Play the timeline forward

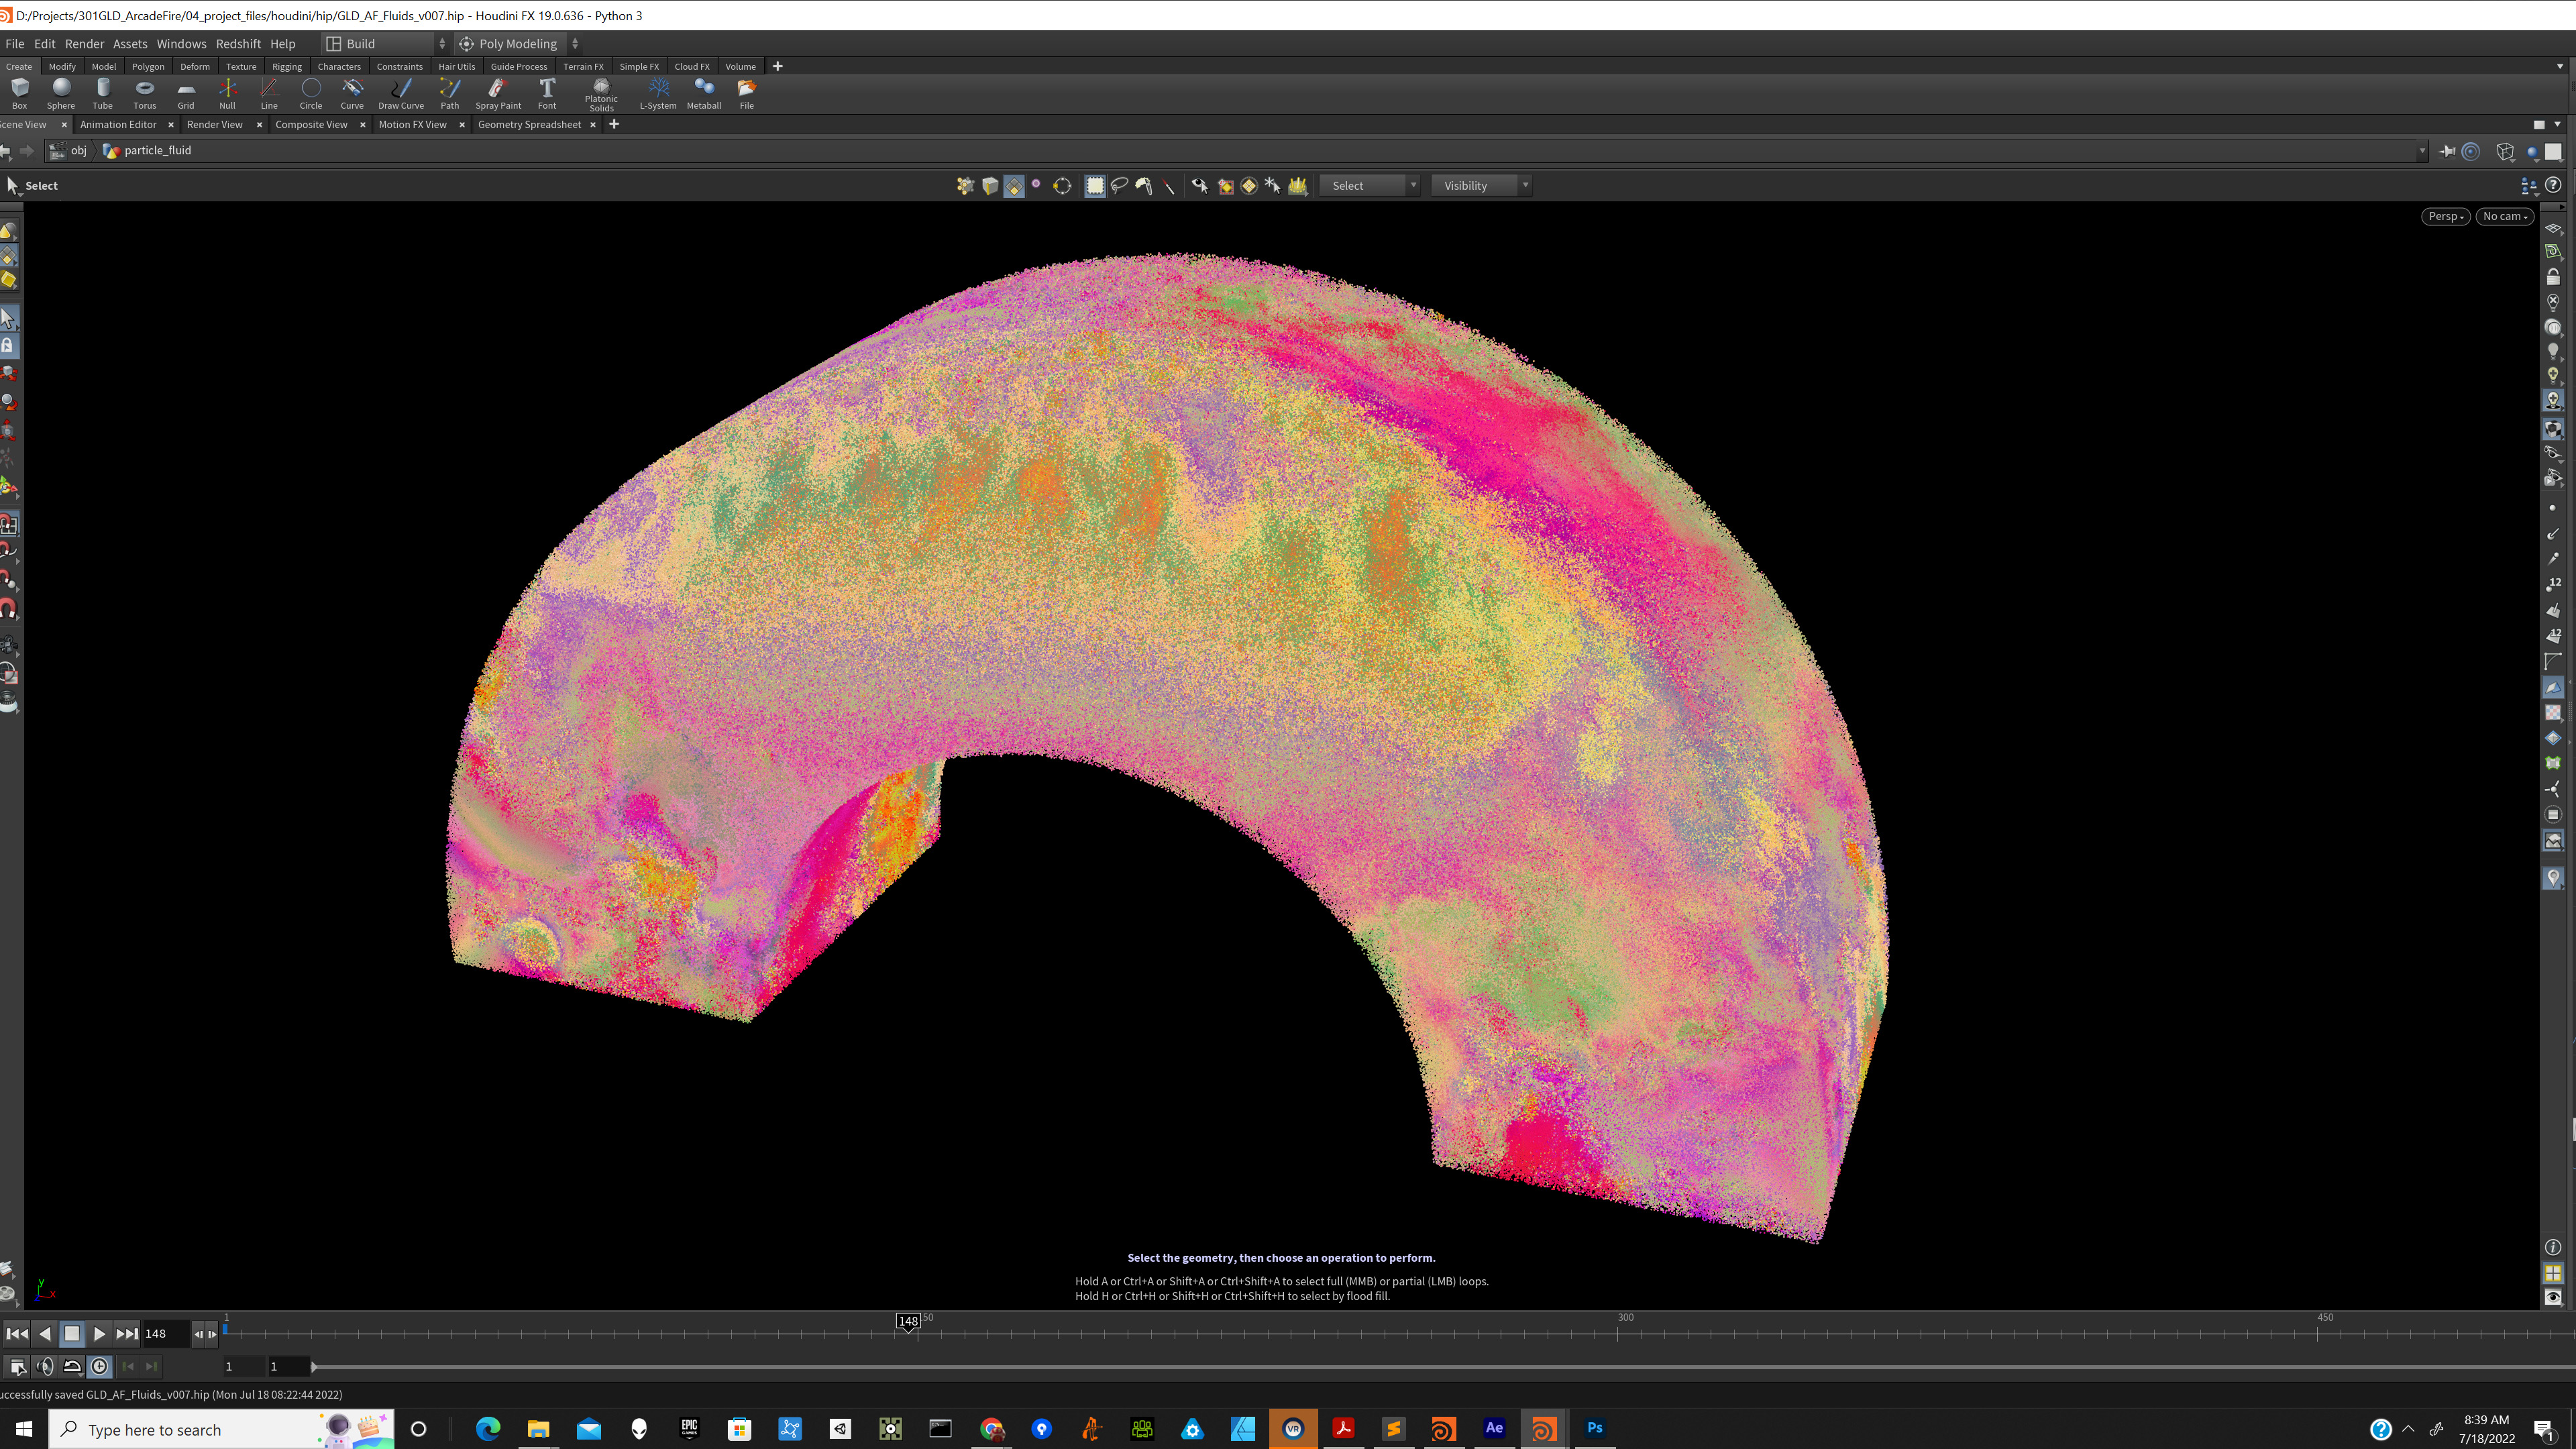tap(99, 1334)
